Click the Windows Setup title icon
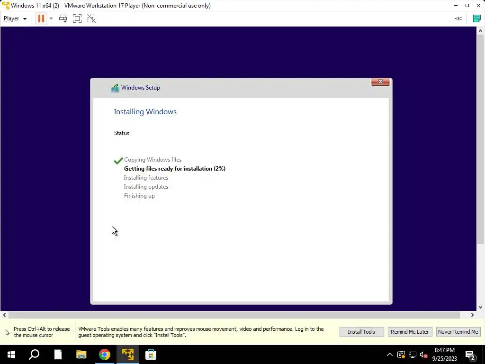This screenshot has width=485, height=364. [115, 88]
